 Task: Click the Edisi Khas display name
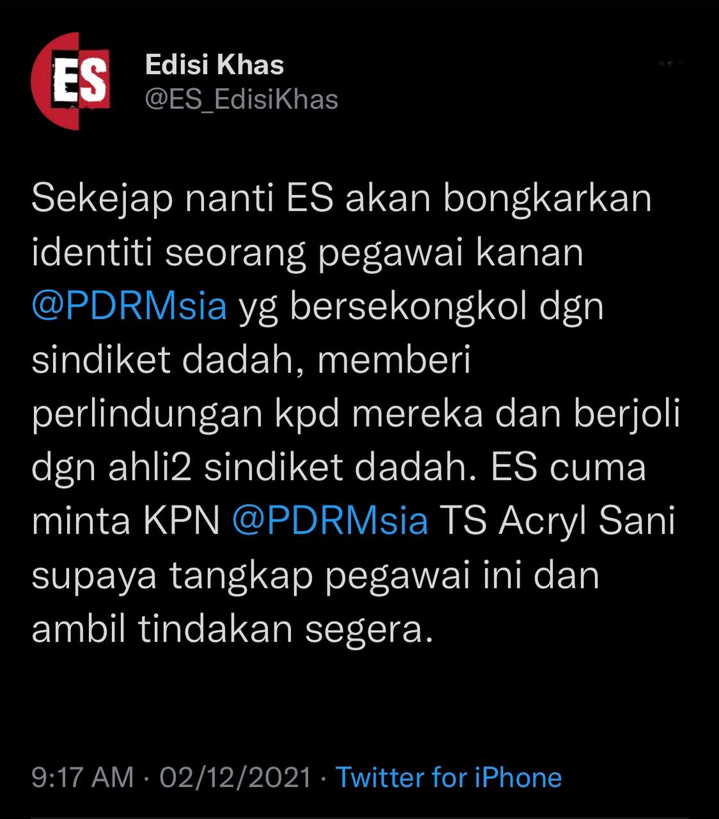[x=214, y=65]
